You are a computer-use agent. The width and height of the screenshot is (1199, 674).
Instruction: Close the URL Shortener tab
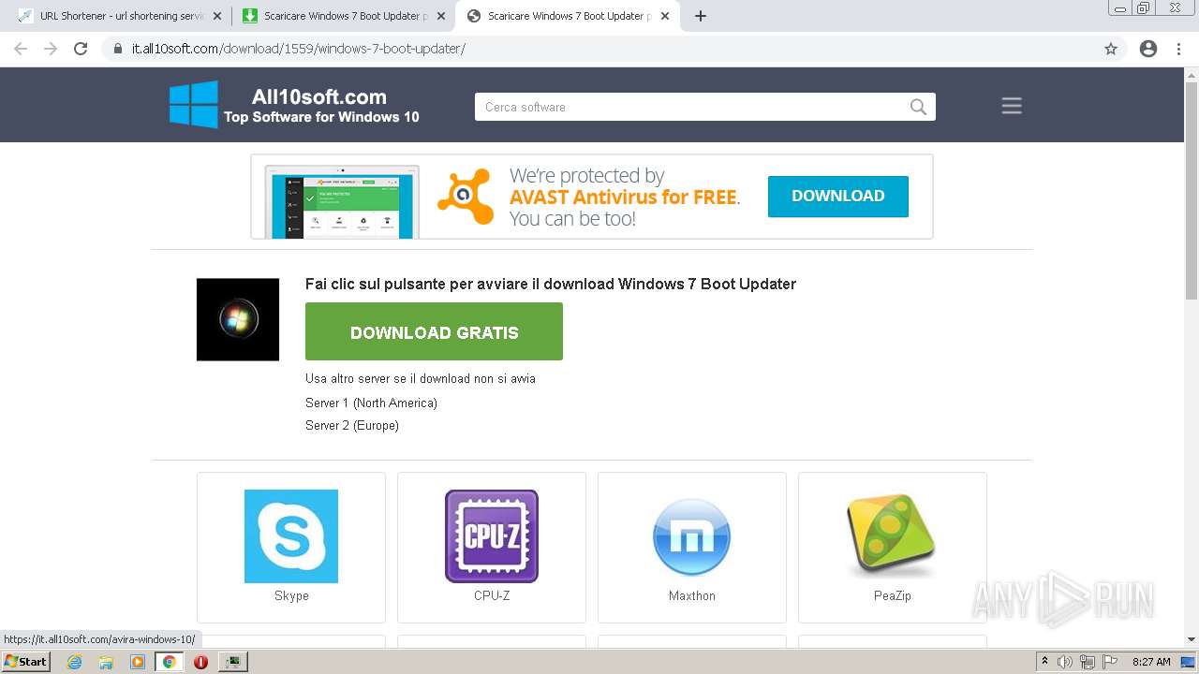click(217, 16)
